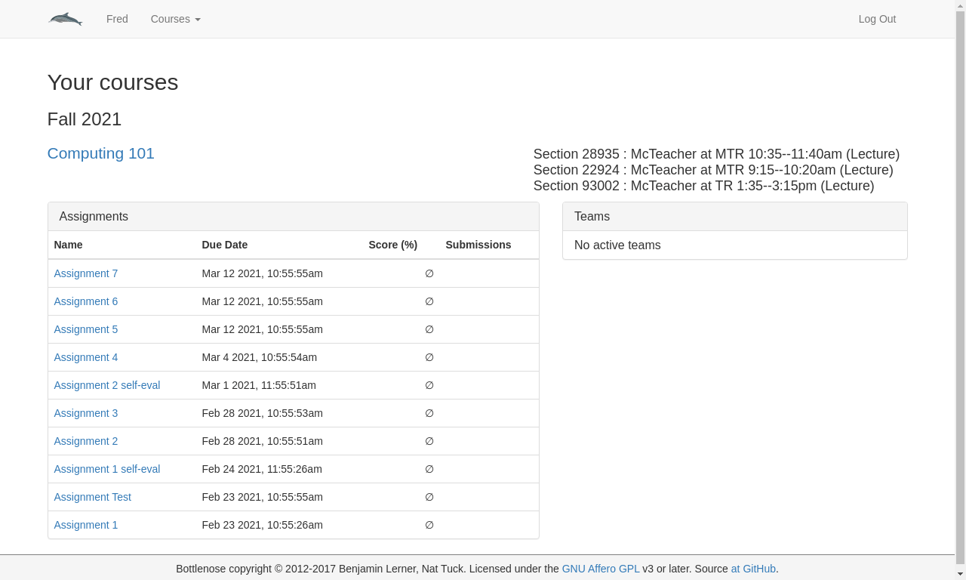The width and height of the screenshot is (966, 580).
Task: Open Assignment 7
Action: pos(85,273)
